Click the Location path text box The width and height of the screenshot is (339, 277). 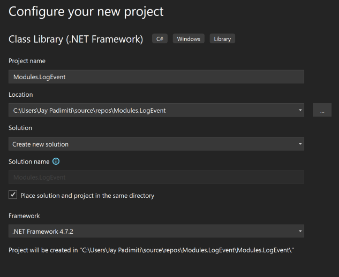tap(153, 110)
